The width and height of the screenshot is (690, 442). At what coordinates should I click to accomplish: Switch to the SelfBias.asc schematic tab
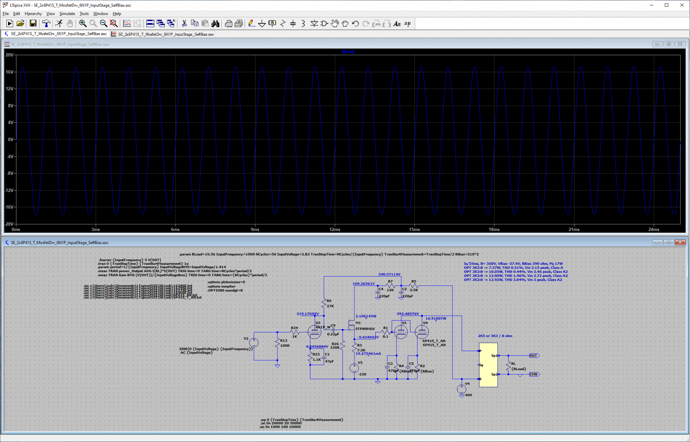[x=56, y=34]
